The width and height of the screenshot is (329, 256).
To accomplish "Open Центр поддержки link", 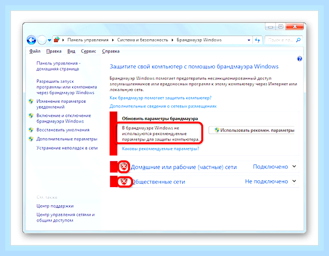I will pos(55,206).
